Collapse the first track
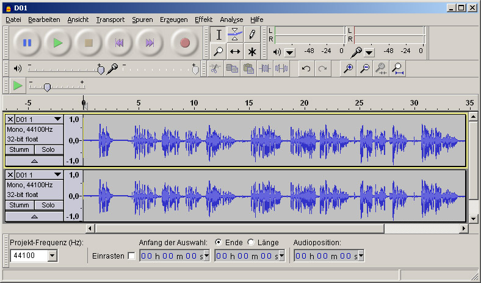The height and width of the screenshot is (283, 481). point(34,161)
